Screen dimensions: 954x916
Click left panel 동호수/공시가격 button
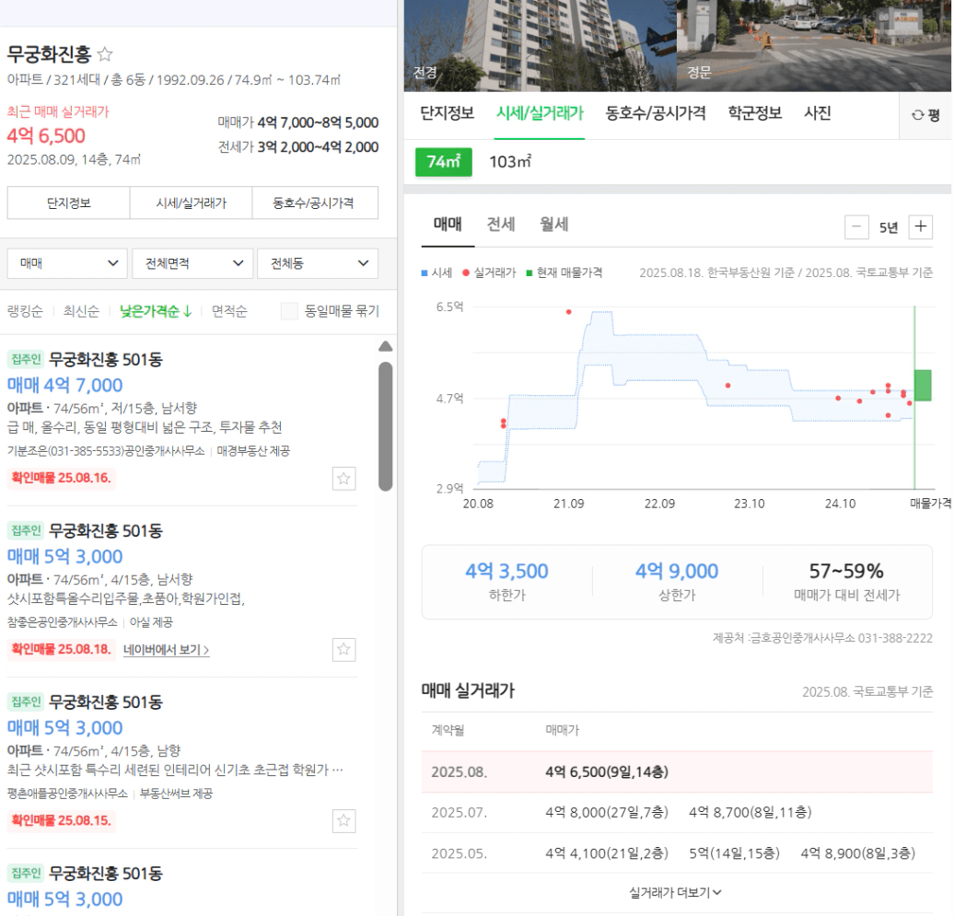(x=315, y=203)
